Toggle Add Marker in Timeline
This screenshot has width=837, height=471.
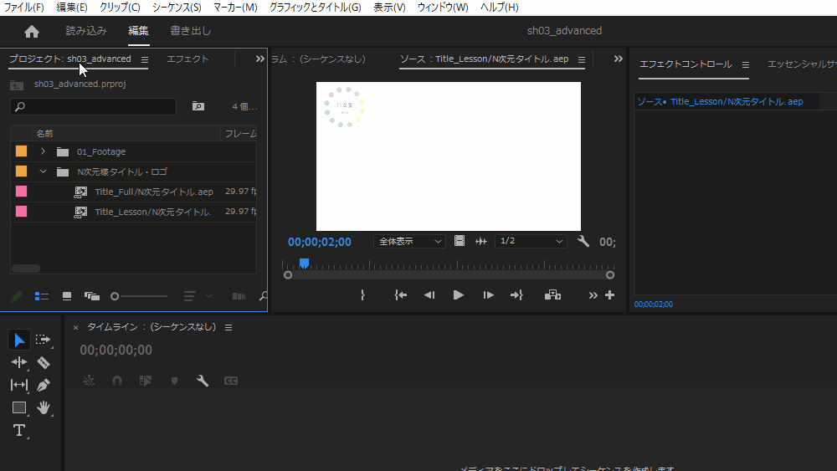(x=174, y=381)
